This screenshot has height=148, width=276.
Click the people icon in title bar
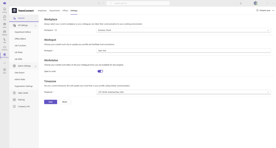(241, 3)
